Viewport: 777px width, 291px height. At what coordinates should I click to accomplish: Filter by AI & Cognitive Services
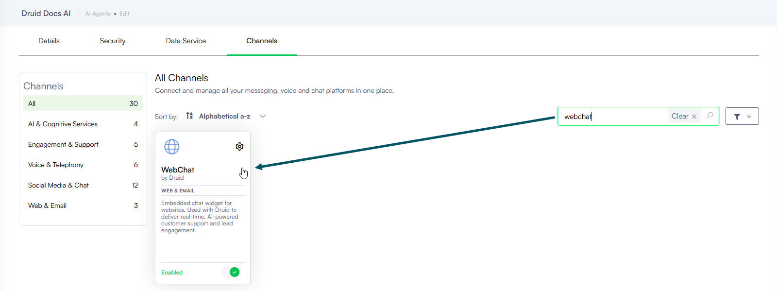[83, 124]
